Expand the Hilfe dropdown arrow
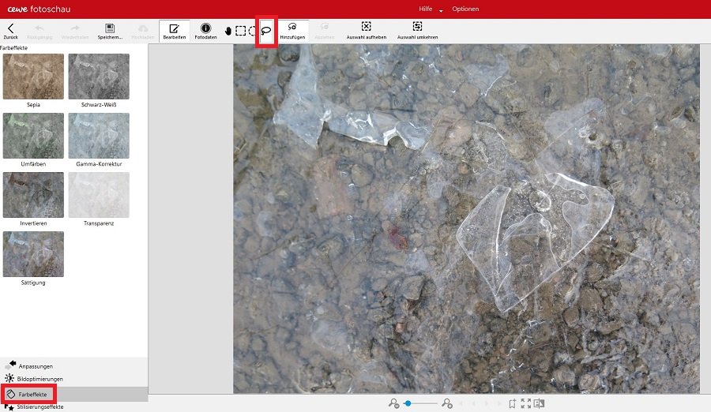 tap(441, 10)
